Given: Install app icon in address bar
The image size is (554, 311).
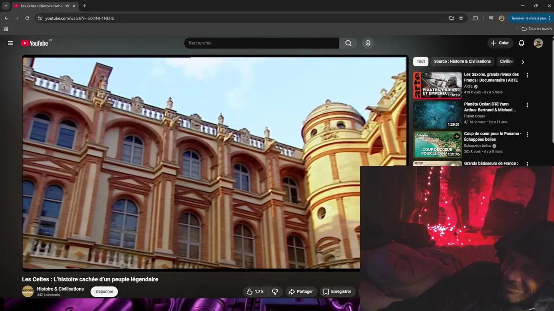Looking at the screenshot, I should (451, 18).
